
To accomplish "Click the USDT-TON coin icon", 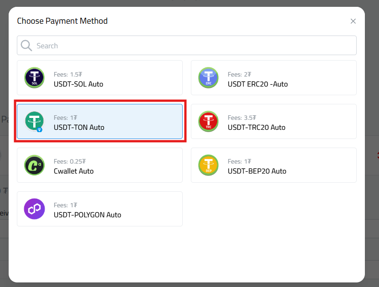I will pos(34,121).
